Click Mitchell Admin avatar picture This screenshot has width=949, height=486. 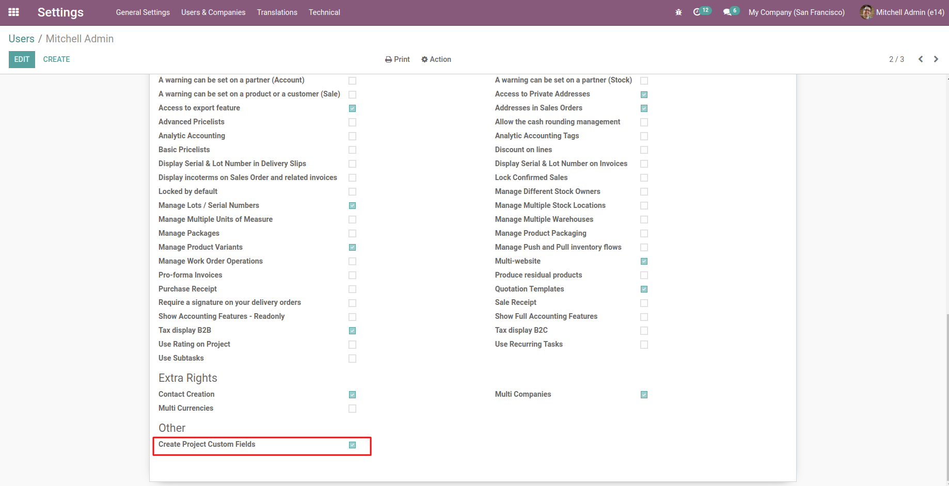(866, 12)
